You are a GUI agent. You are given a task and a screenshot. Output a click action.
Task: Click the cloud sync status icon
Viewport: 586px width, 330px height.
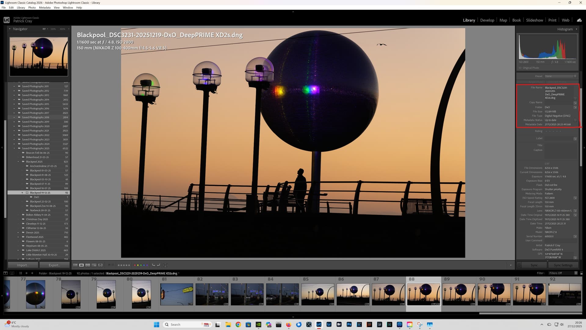[579, 20]
